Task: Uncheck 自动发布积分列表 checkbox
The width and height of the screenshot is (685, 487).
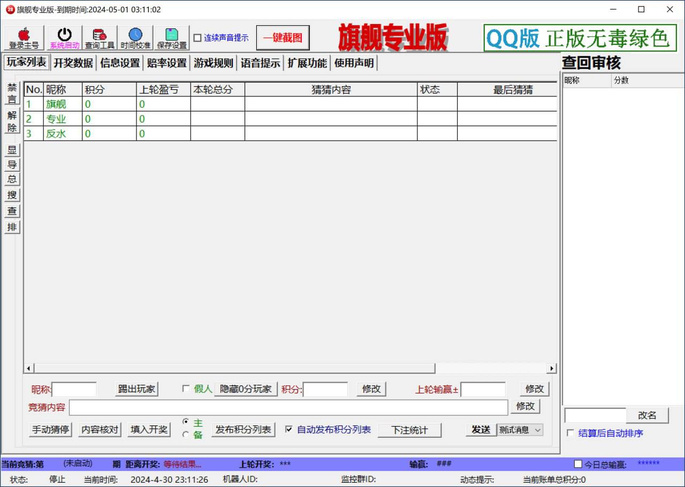Action: [289, 429]
